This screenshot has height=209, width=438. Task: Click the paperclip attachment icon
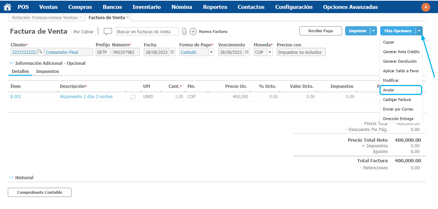pos(184,32)
